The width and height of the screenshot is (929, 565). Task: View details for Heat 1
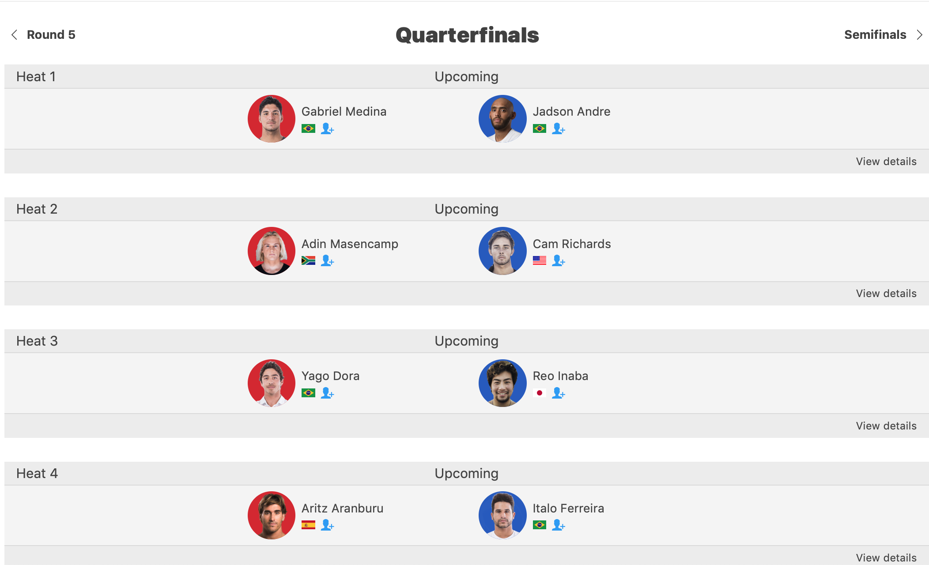click(886, 162)
